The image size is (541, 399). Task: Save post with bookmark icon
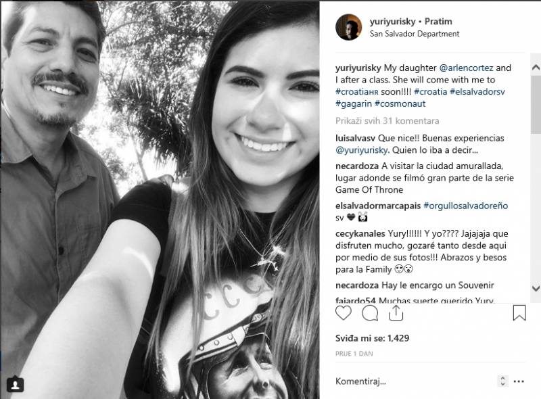(x=519, y=312)
